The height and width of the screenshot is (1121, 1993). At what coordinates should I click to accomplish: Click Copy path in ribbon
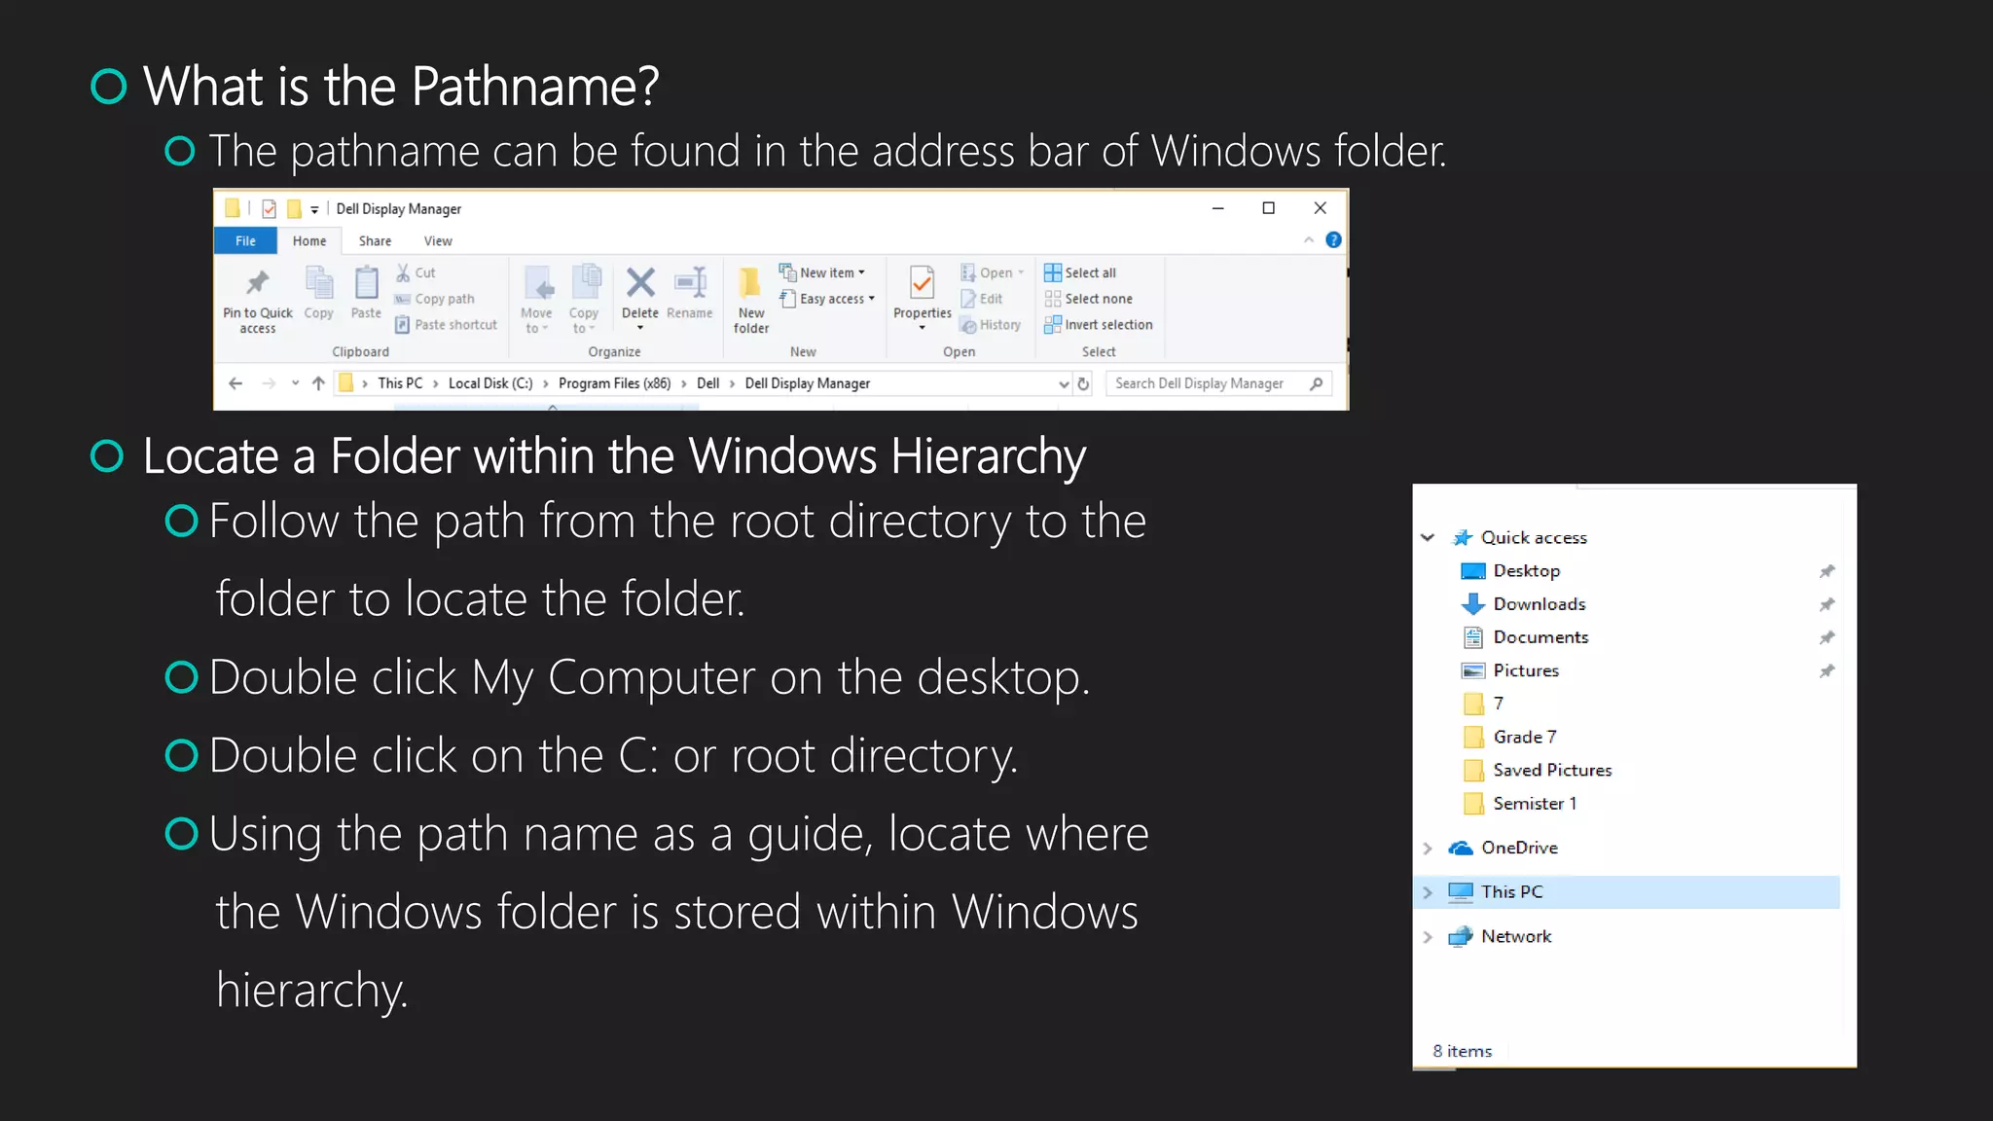click(434, 299)
